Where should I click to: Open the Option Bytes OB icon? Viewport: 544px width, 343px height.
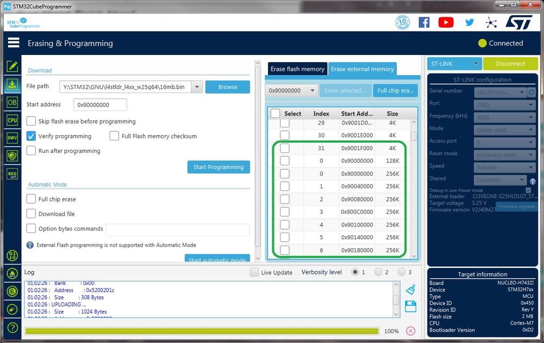point(12,102)
